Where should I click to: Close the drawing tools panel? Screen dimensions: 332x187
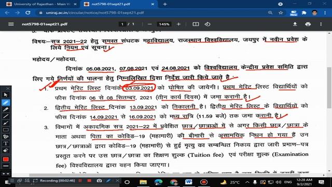coord(8,88)
